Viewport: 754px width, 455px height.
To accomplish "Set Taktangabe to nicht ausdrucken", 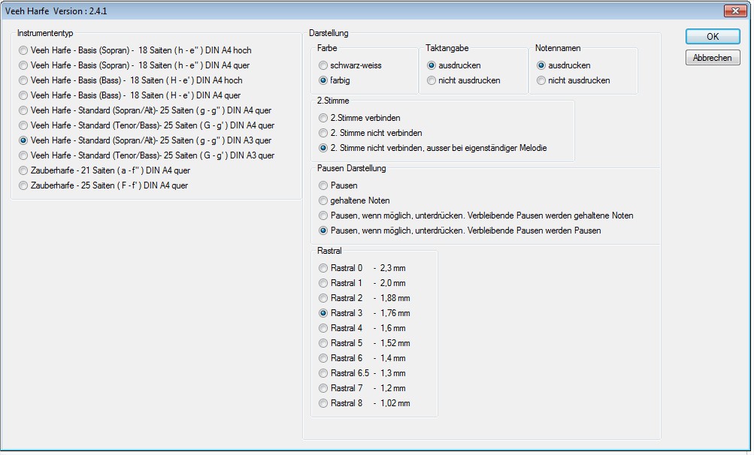I will pyautogui.click(x=432, y=80).
